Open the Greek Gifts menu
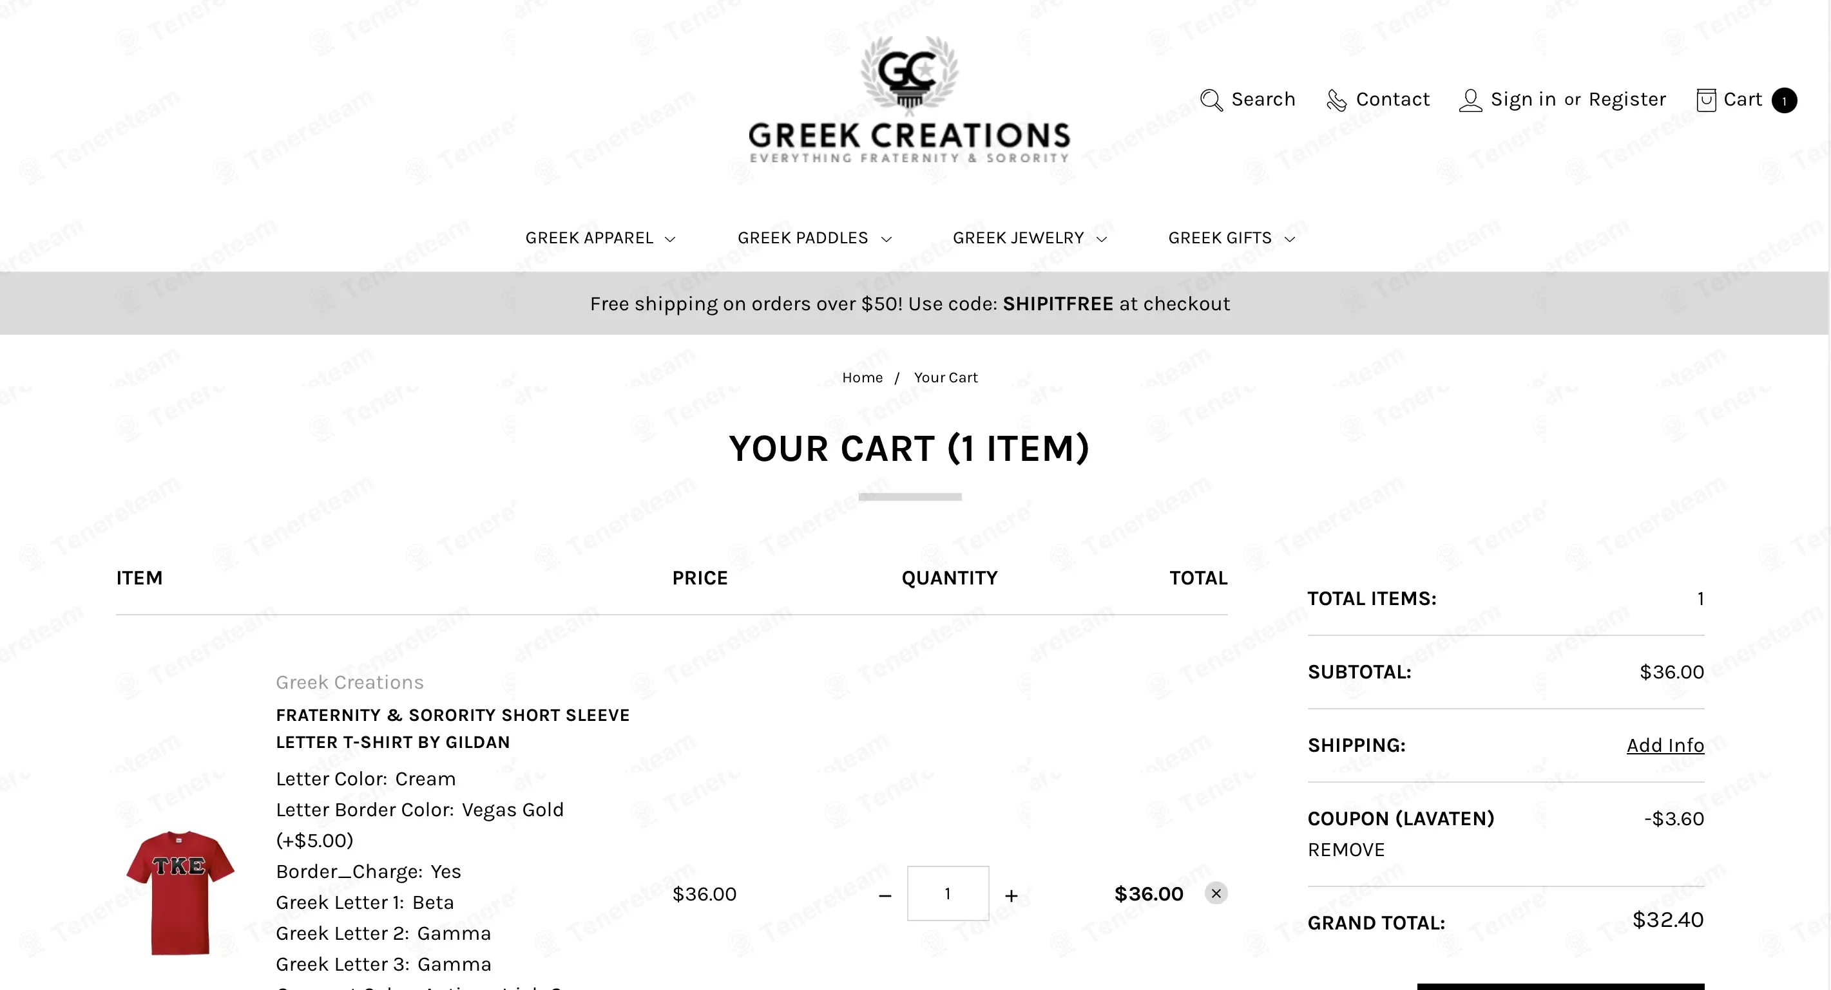 (x=1232, y=238)
